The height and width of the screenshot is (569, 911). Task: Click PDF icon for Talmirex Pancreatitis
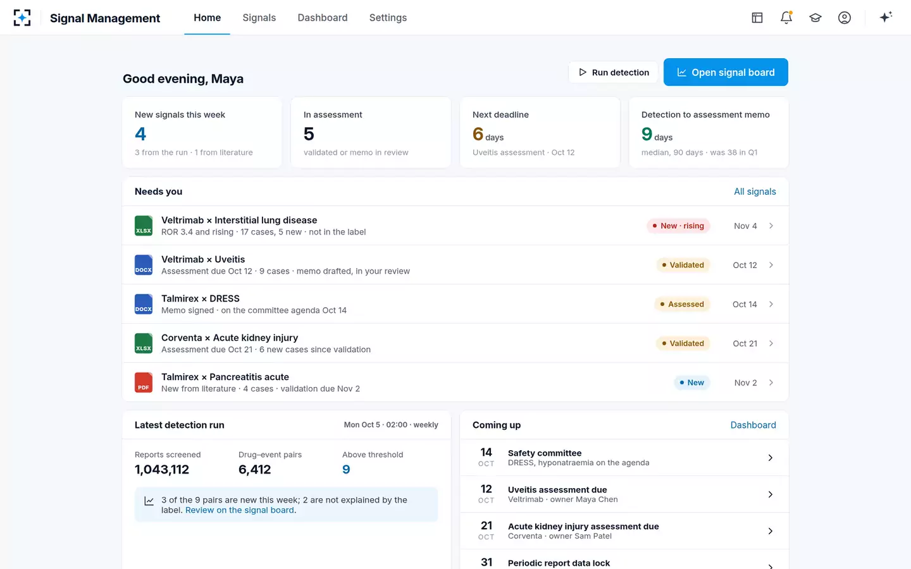(144, 382)
